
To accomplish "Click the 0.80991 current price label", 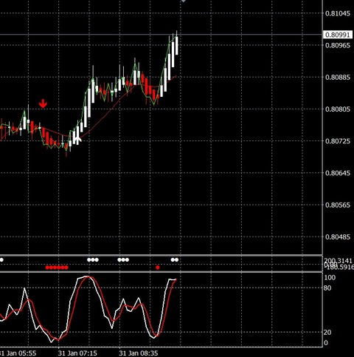I will click(x=337, y=35).
